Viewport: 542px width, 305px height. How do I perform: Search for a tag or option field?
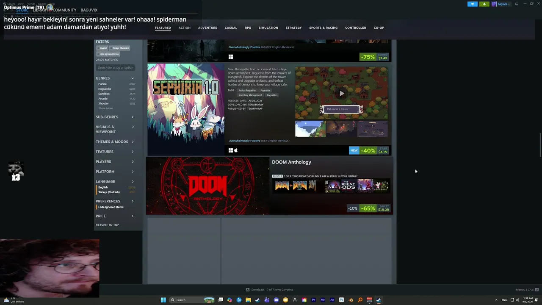pyautogui.click(x=115, y=67)
